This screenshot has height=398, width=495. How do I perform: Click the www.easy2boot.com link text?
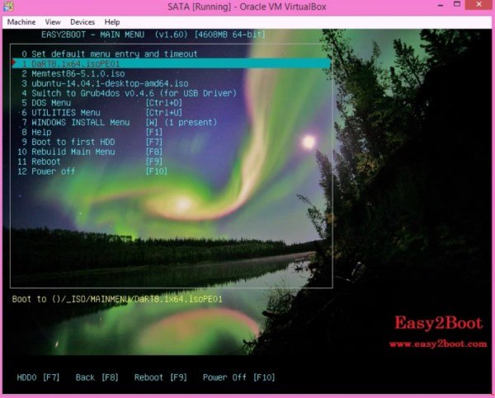point(438,344)
